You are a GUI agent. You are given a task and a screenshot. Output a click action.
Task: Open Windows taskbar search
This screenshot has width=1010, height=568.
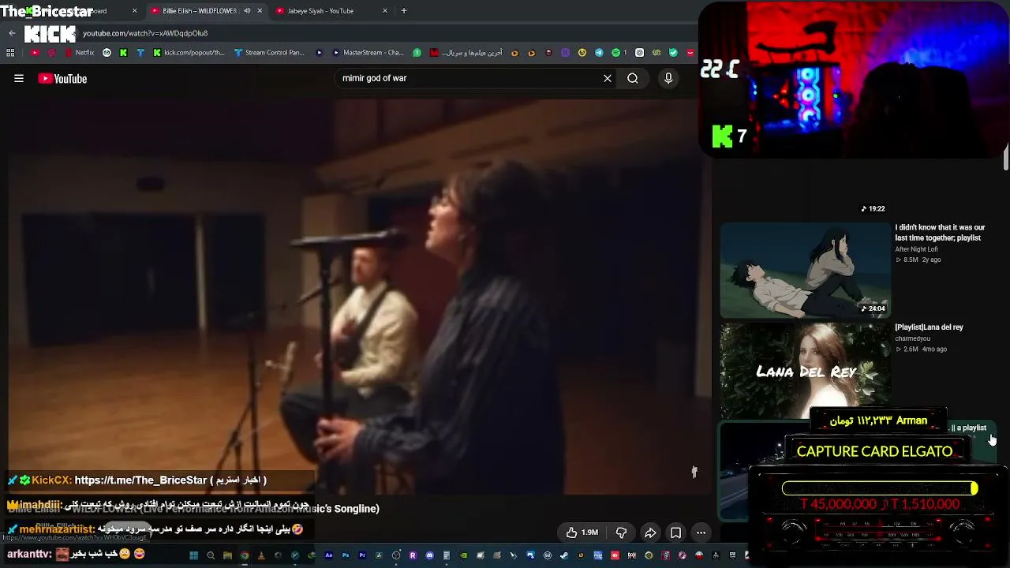(211, 555)
